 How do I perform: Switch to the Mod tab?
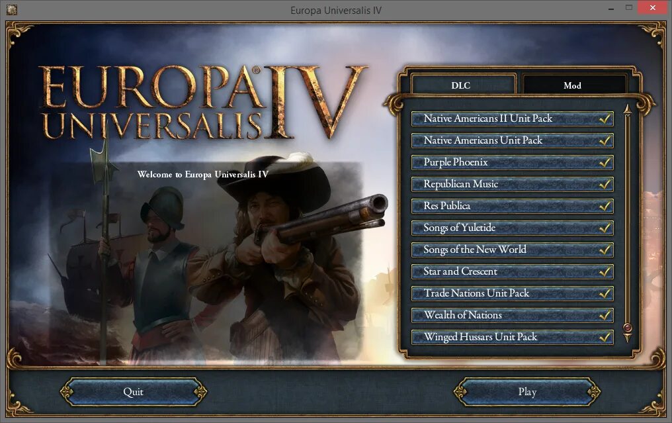tap(573, 85)
